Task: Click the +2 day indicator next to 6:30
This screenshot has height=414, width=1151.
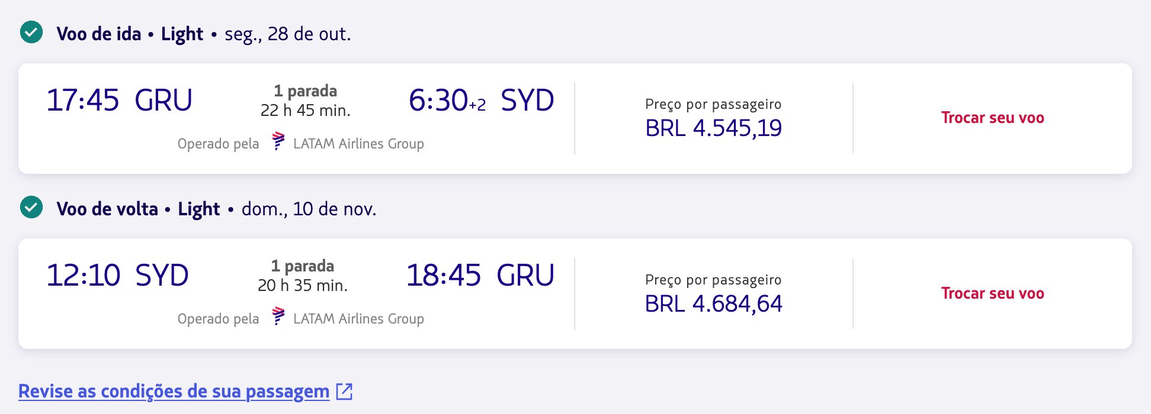Action: tap(477, 105)
